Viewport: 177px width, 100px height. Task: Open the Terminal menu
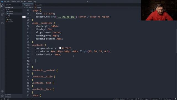point(30,2)
